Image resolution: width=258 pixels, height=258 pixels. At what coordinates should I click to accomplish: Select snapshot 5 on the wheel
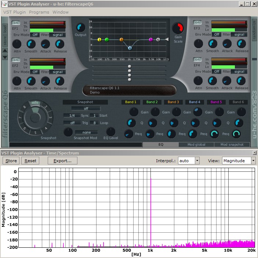point(35,132)
